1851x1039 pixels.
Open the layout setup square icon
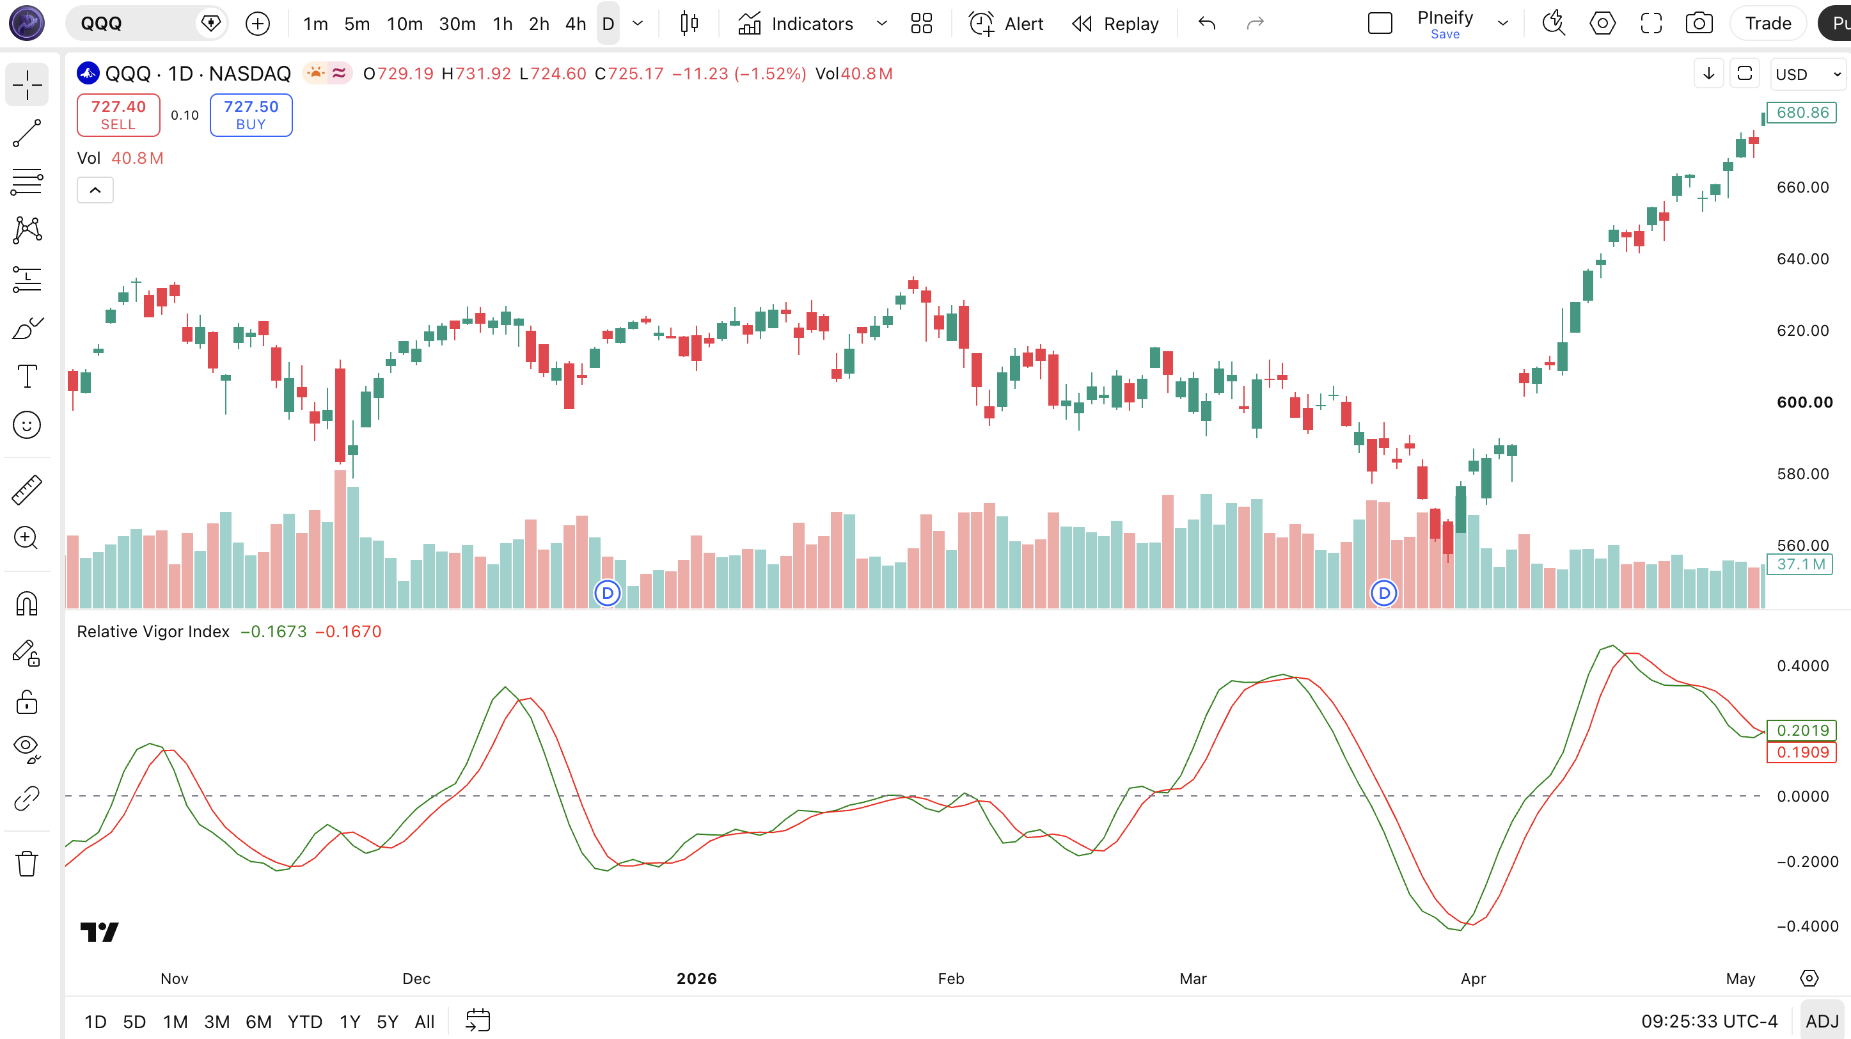click(1380, 24)
